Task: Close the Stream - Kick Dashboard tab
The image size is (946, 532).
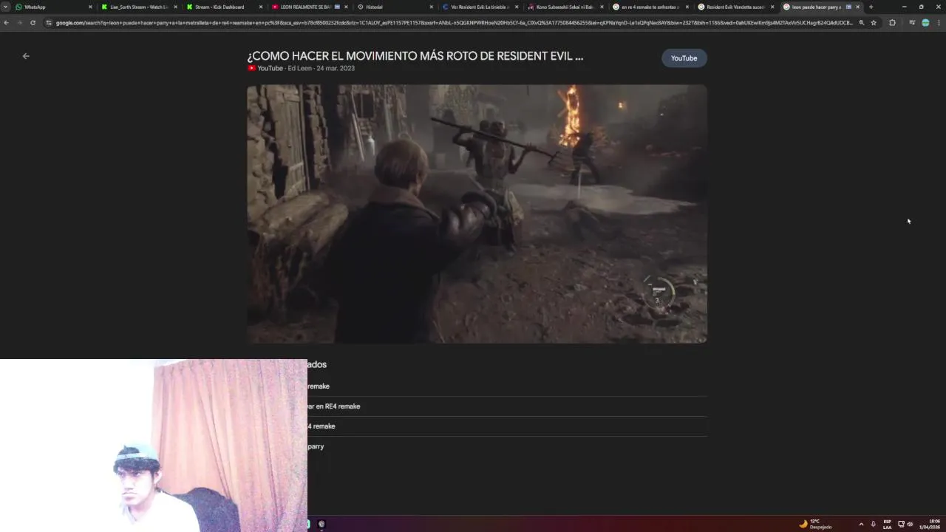Action: tap(261, 7)
